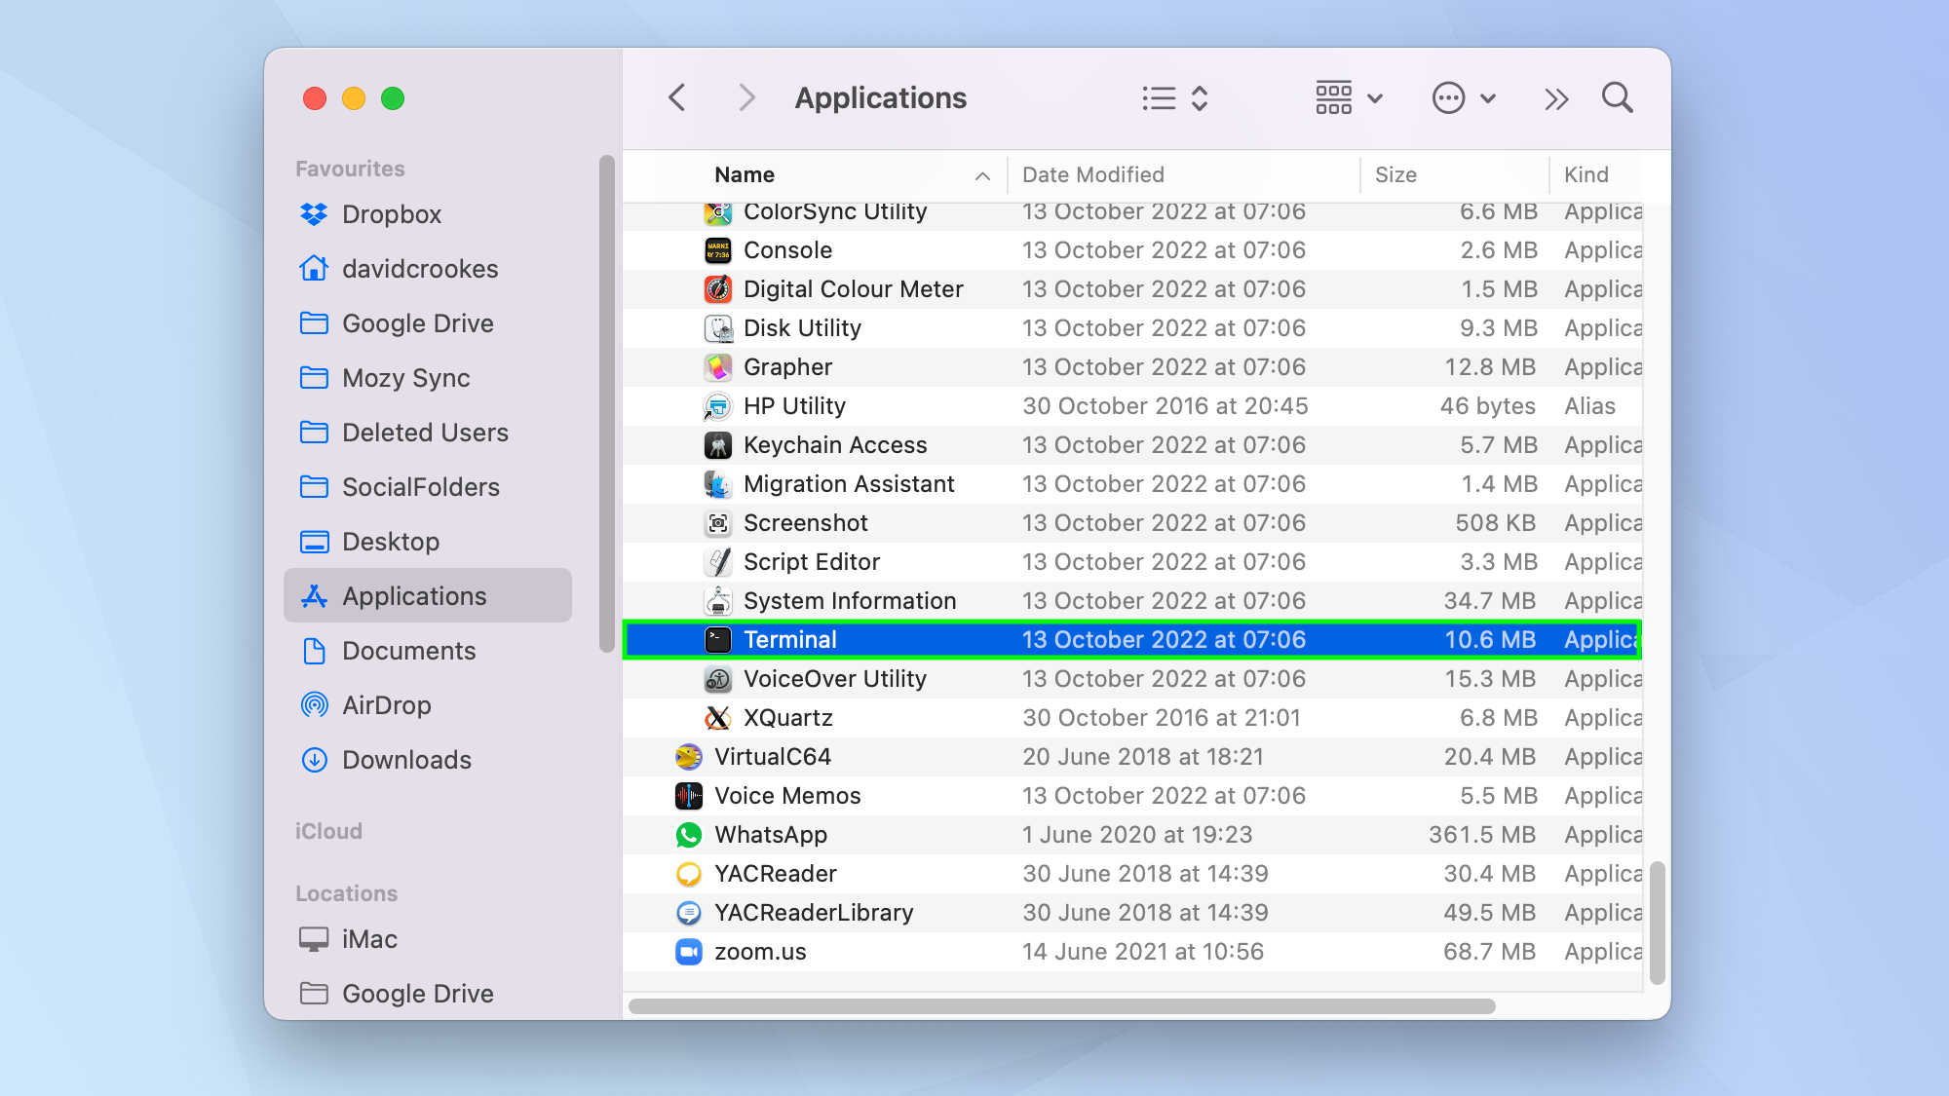Open the more actions ellipsis menu
This screenshot has height=1096, width=1949.
click(x=1463, y=97)
